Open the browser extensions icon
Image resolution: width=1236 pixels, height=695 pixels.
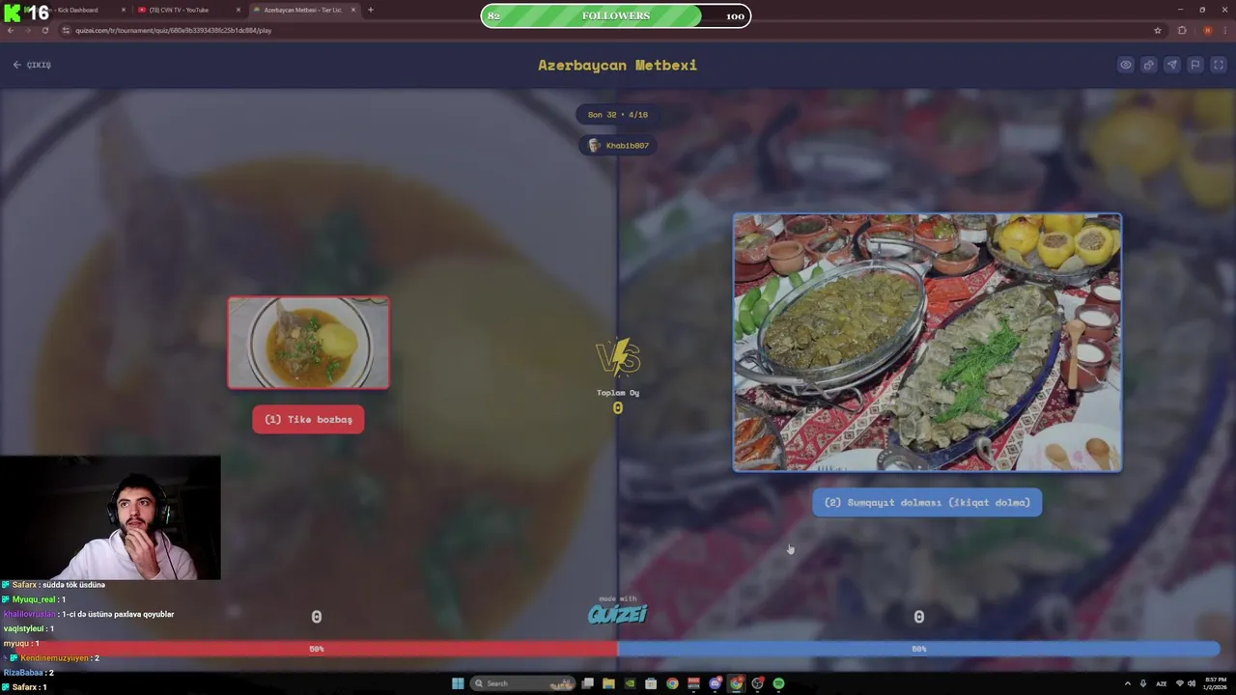click(1182, 30)
